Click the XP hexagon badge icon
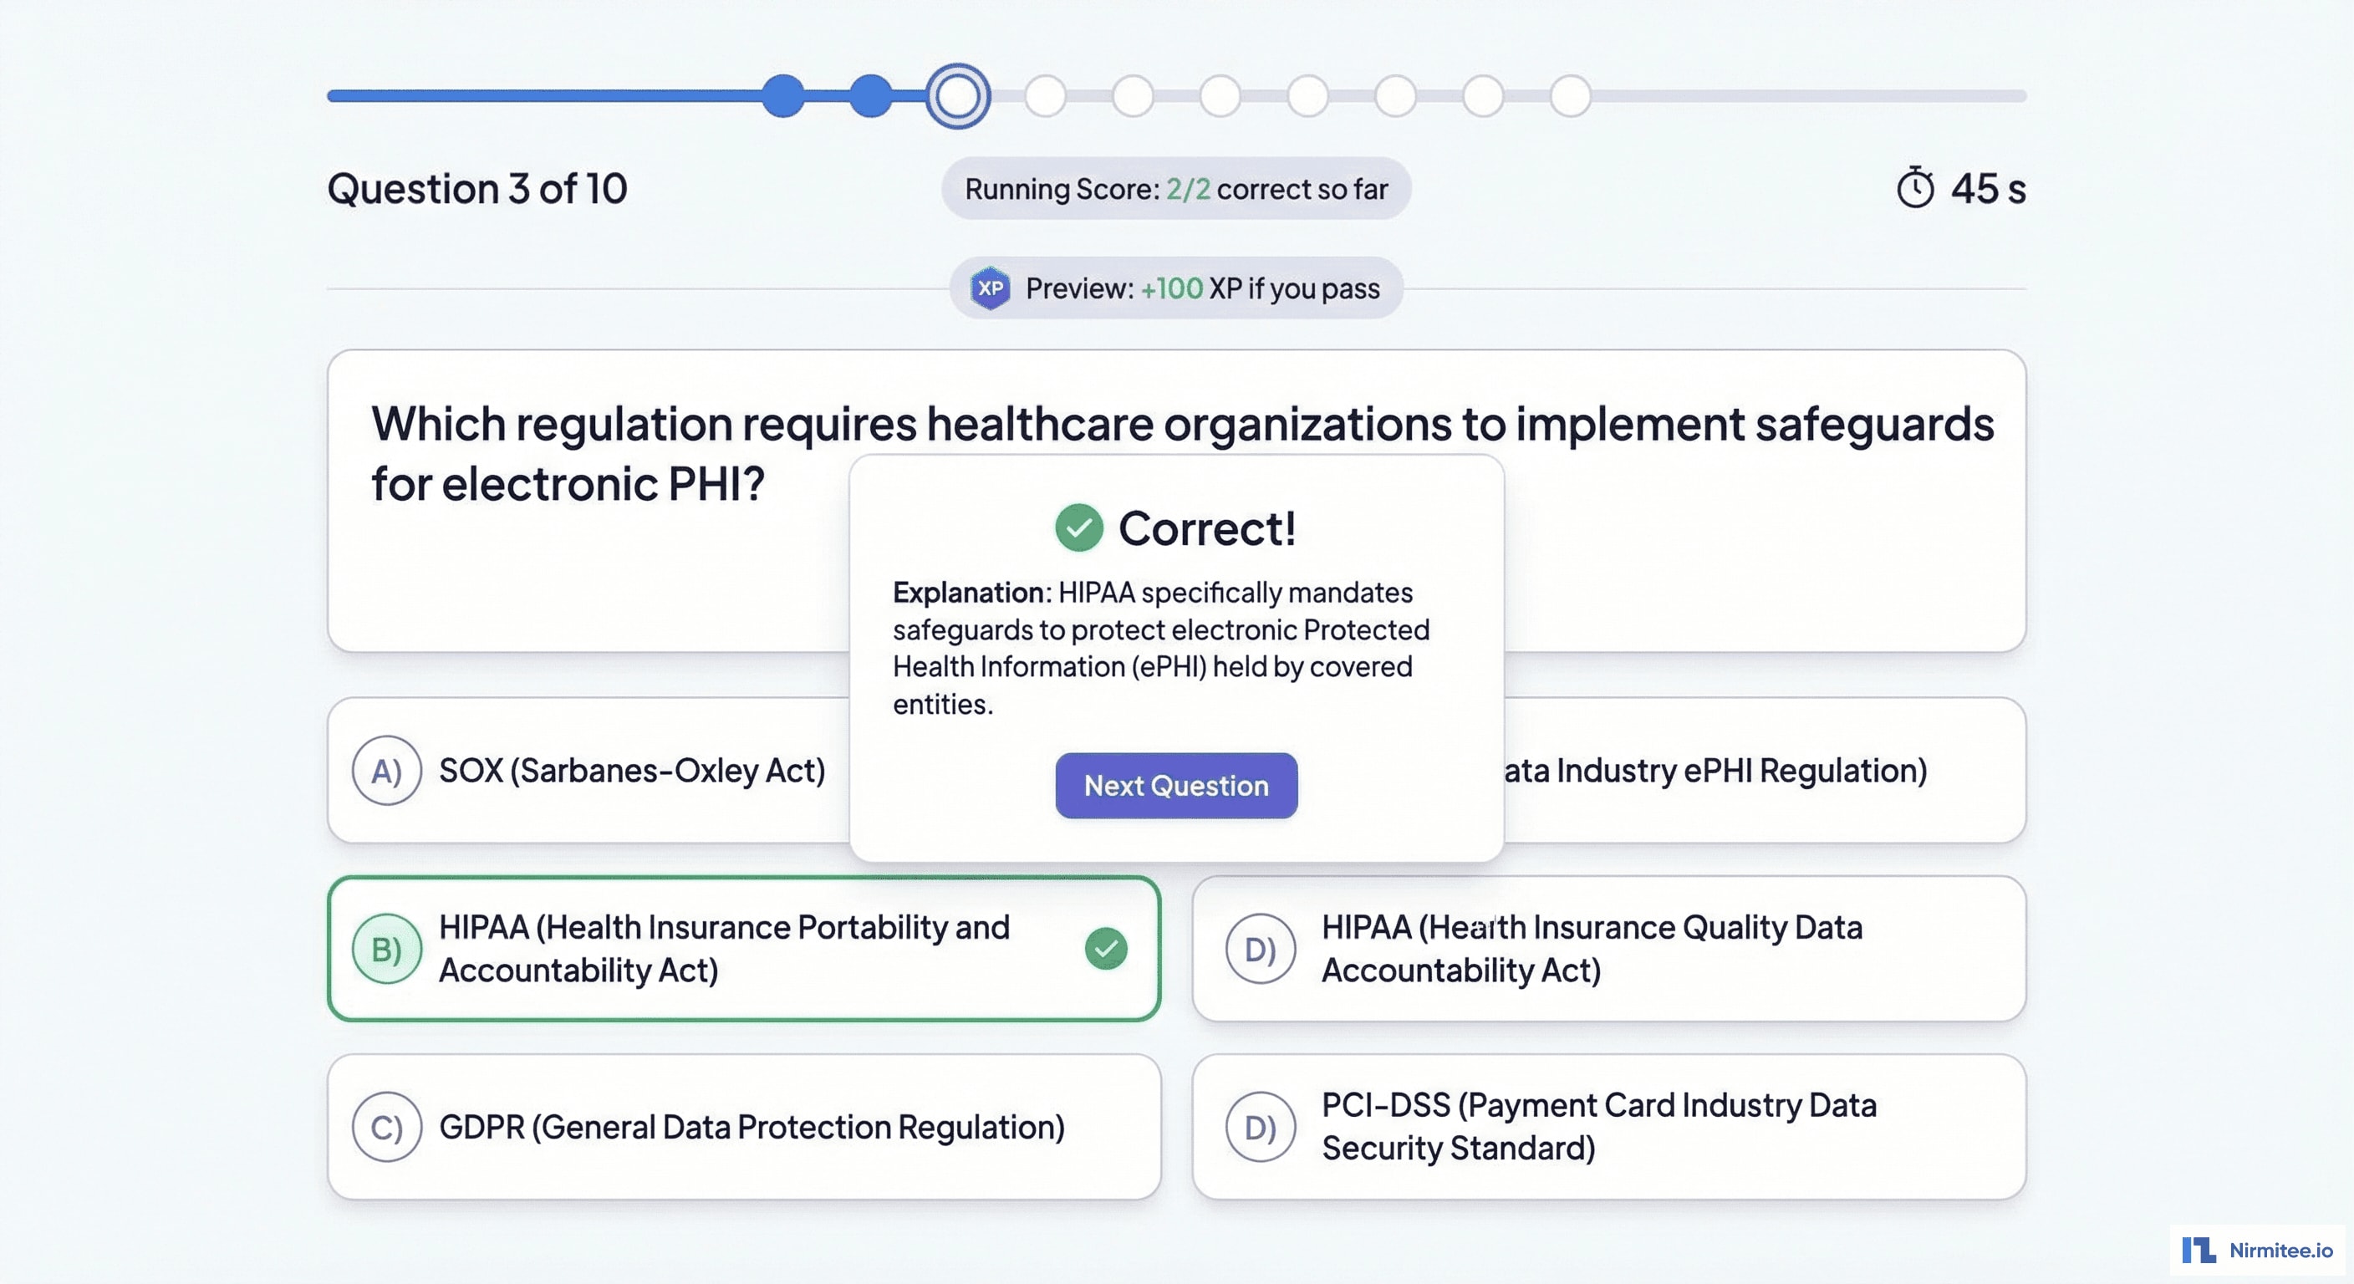This screenshot has height=1284, width=2354. pos(990,288)
